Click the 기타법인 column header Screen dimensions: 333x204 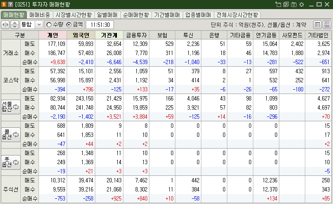[318, 35]
